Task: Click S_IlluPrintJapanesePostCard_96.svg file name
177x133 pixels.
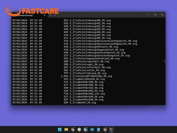Action: point(94,59)
